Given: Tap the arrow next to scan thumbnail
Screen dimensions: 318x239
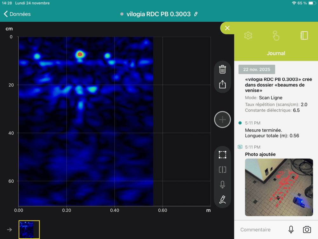Looking at the screenshot, I should tap(10, 229).
